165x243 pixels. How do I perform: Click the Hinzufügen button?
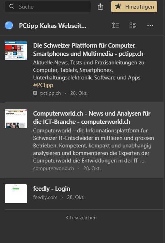pyautogui.click(x=134, y=6)
